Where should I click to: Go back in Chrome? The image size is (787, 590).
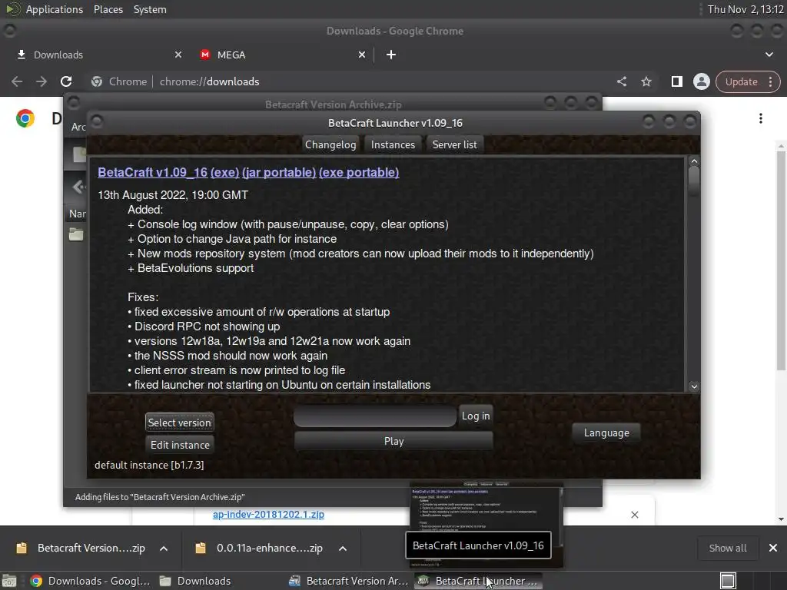(17, 81)
